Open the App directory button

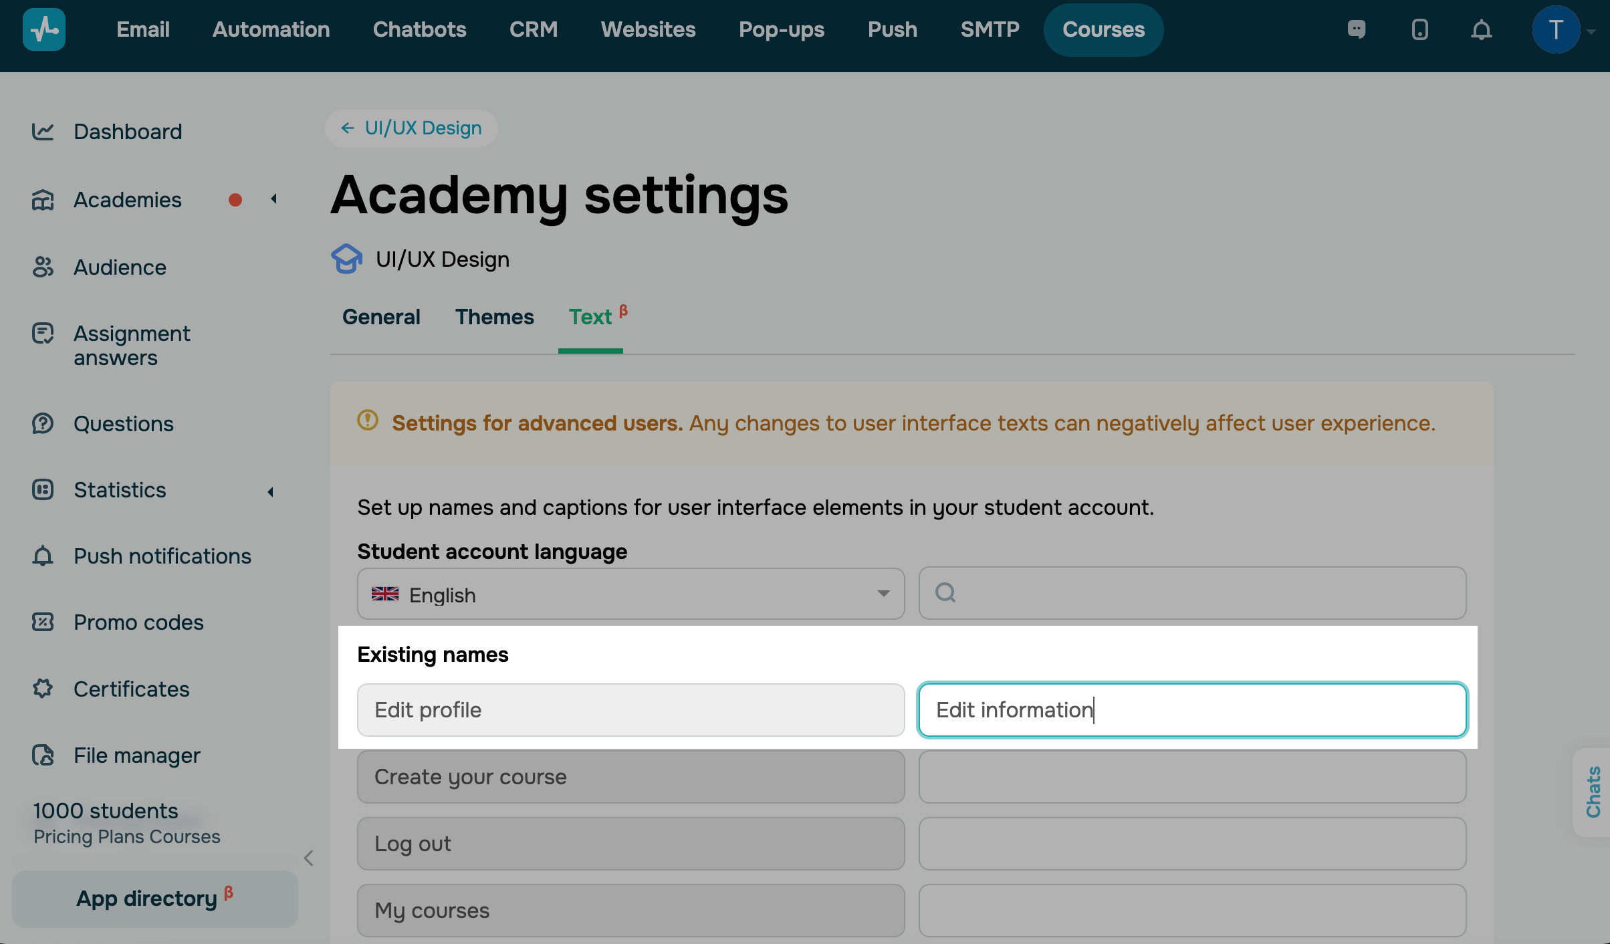(x=154, y=898)
